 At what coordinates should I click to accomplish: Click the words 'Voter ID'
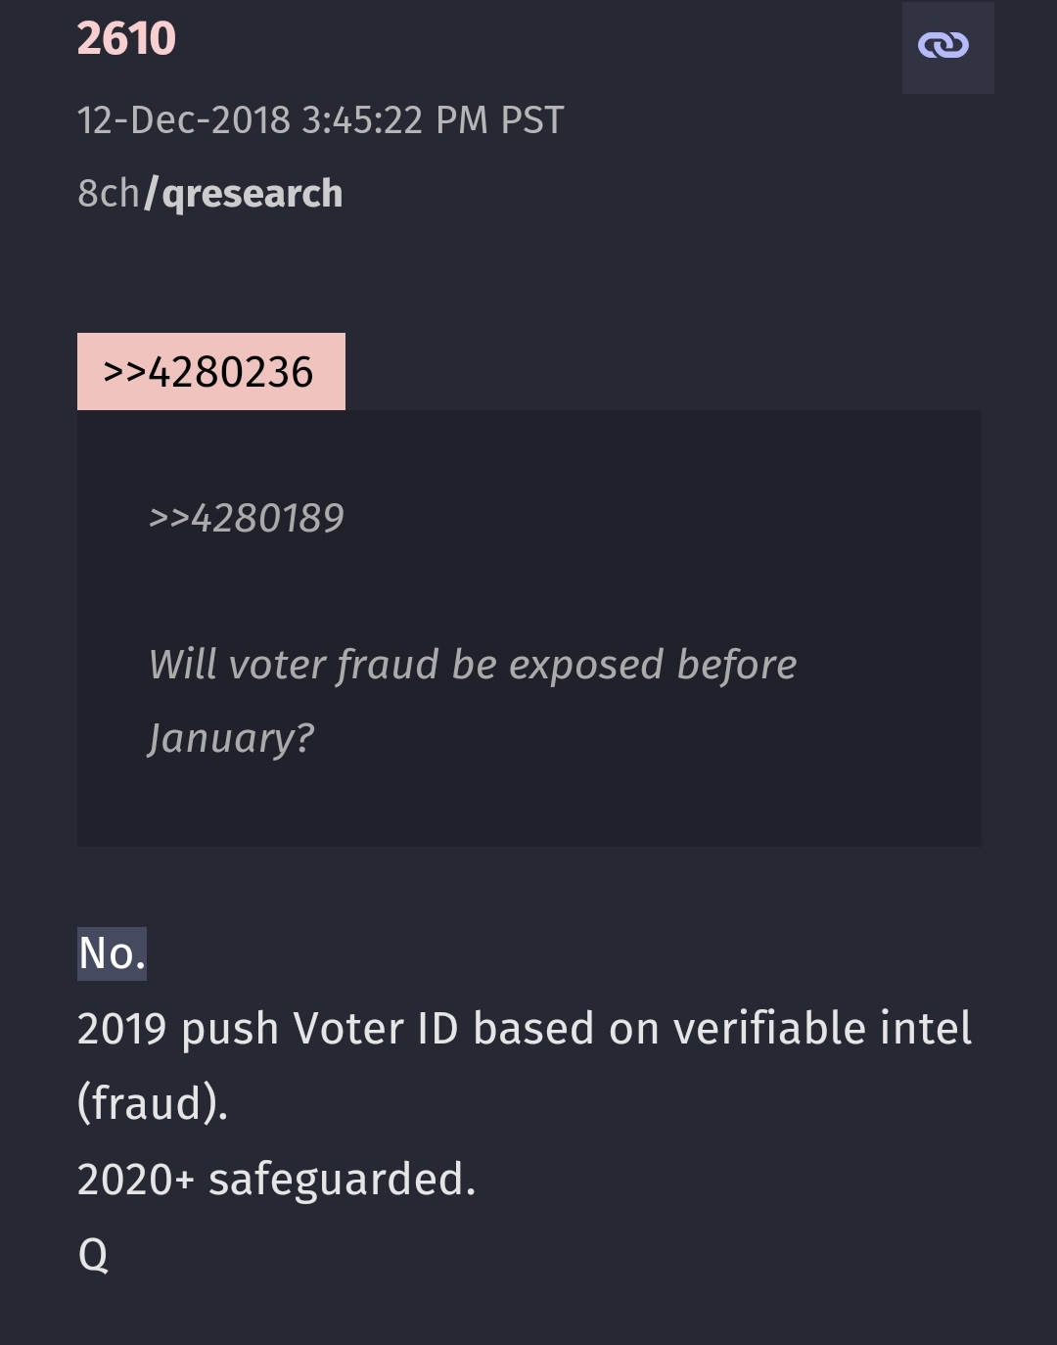pos(375,1029)
